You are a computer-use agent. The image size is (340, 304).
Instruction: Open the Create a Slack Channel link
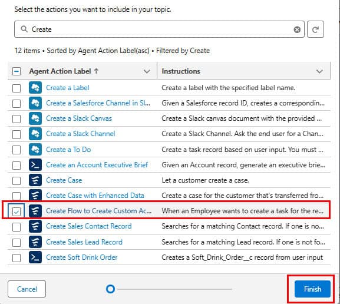point(81,134)
